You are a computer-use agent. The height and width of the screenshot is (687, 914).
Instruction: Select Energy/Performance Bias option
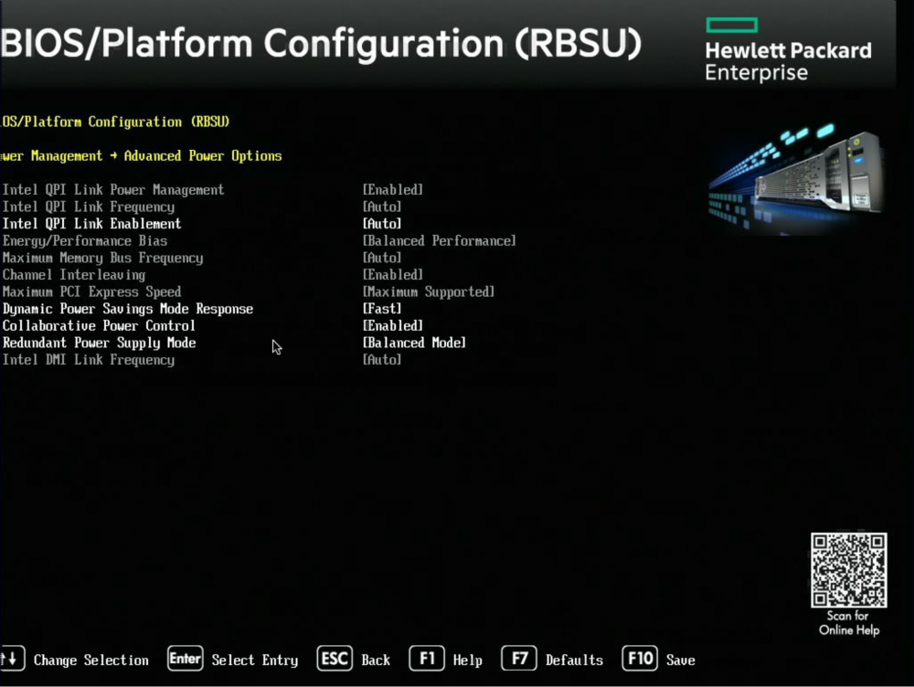point(84,240)
